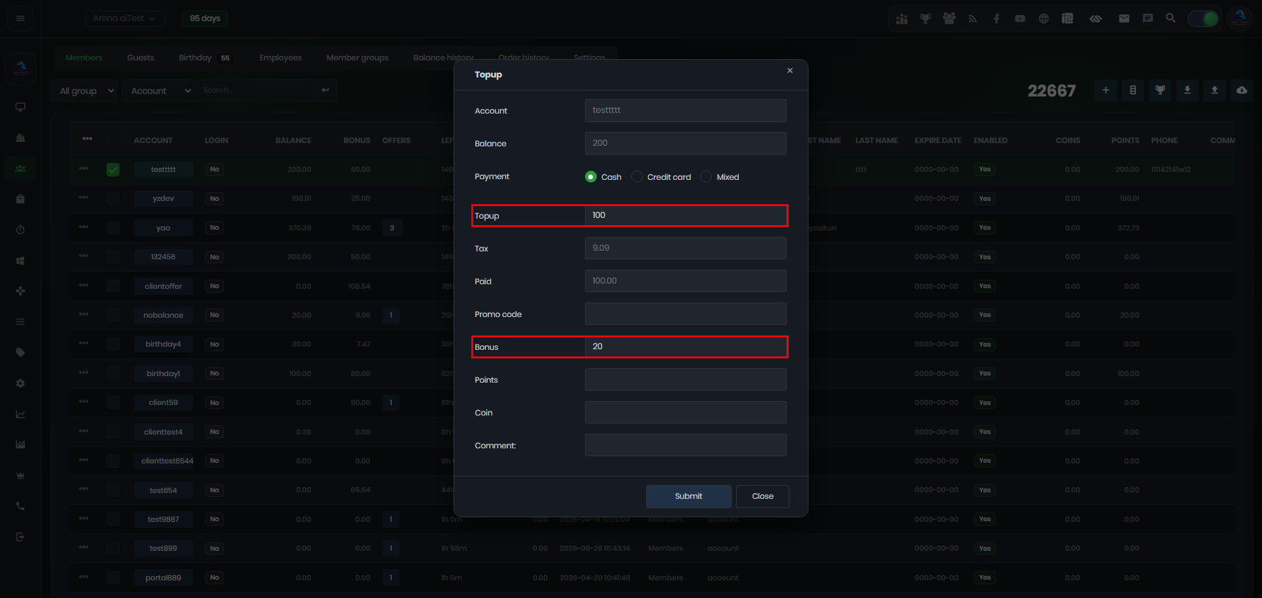Open the settings gear icon in sidebar

pyautogui.click(x=20, y=383)
